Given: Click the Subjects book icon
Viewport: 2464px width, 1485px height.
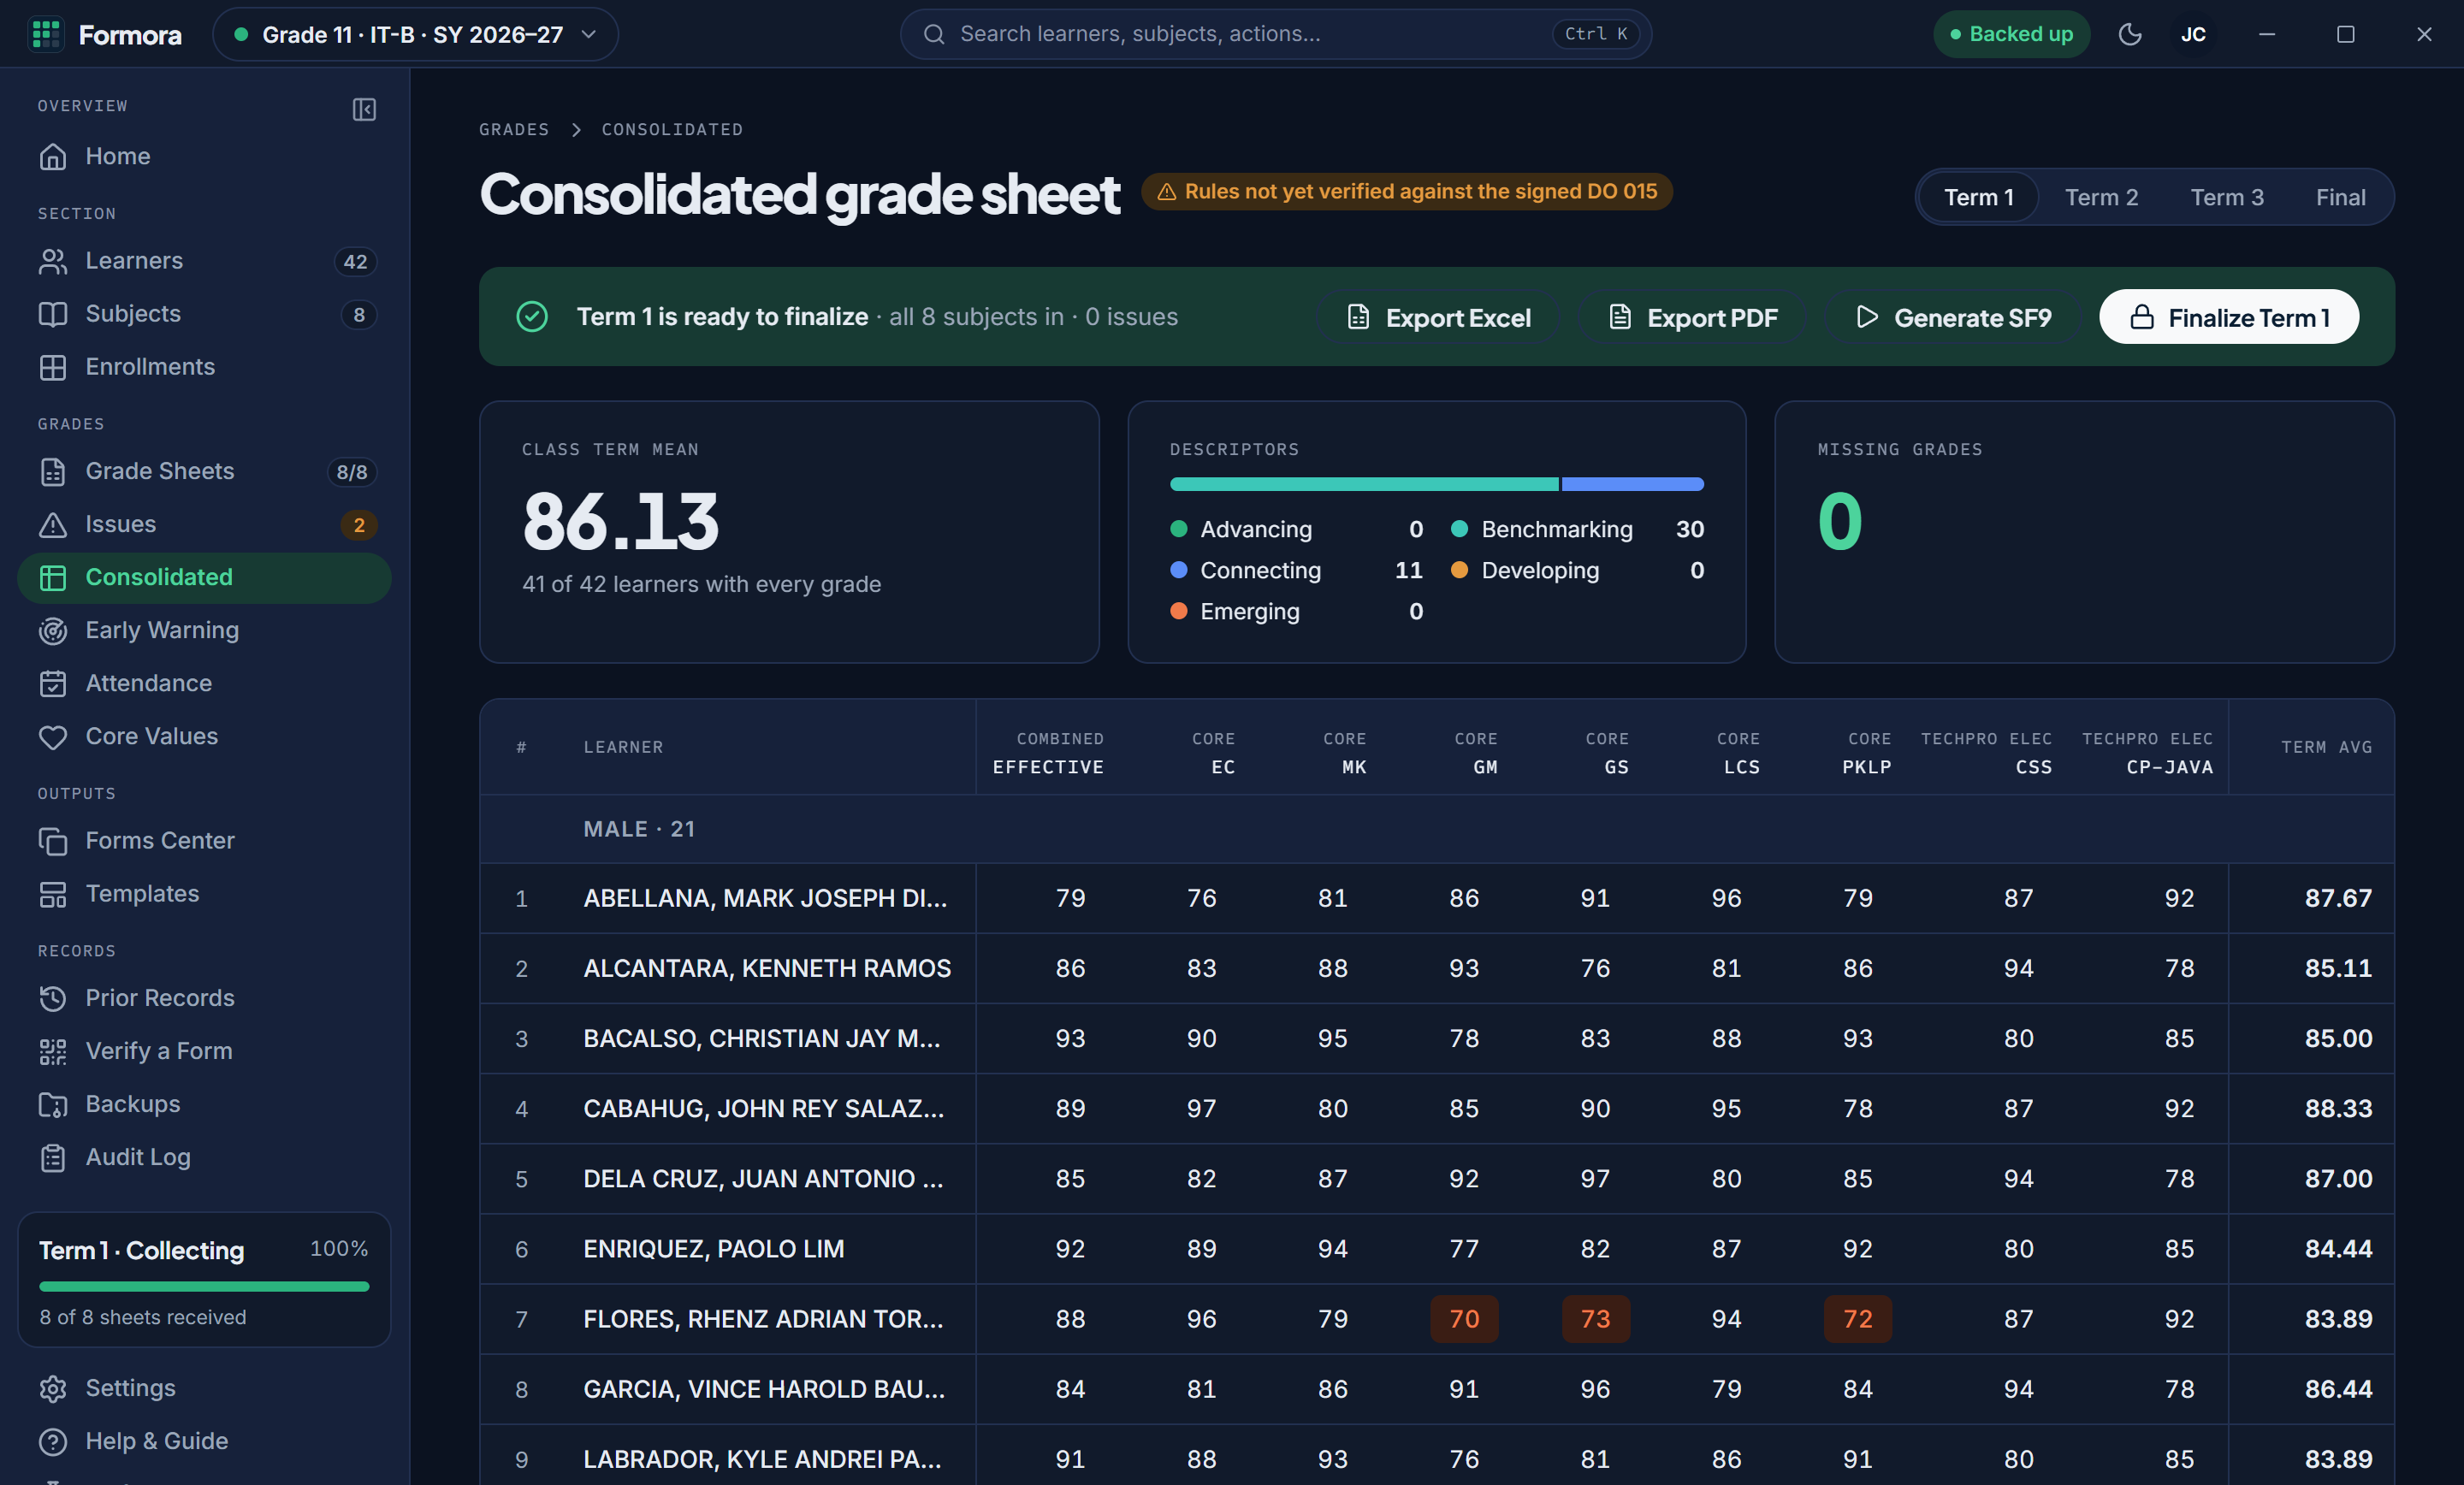Looking at the screenshot, I should 53,314.
